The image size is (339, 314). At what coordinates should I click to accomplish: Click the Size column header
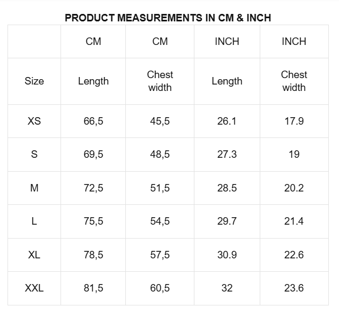[x=34, y=81]
